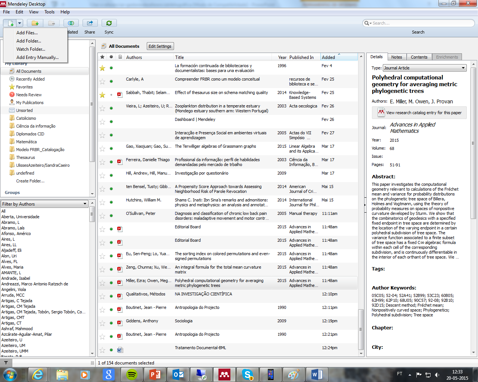Open Word file icon for Tratamento Documental-BML

click(120, 350)
